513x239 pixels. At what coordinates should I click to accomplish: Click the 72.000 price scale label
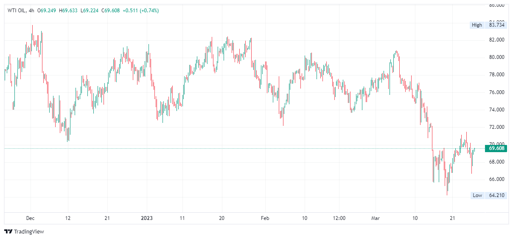click(496, 127)
